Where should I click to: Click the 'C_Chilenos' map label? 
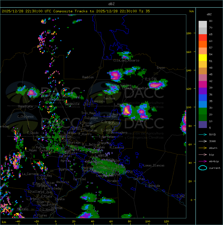click(x=25, y=117)
